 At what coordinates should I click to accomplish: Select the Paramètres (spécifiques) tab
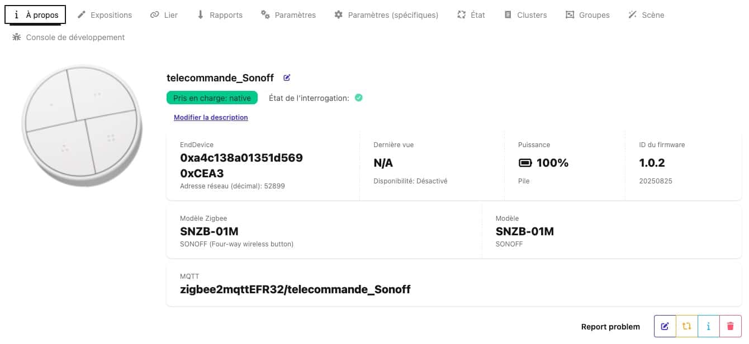[386, 15]
